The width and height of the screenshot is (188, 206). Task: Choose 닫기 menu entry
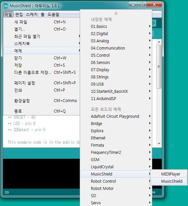pos(42,58)
